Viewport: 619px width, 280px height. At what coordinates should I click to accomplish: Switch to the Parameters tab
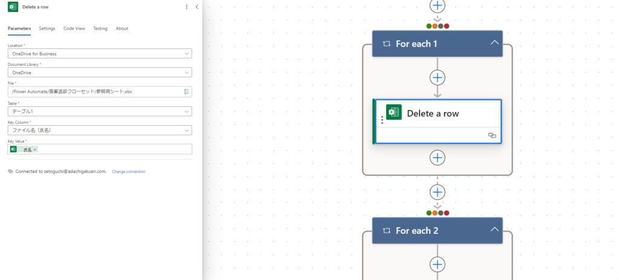19,28
